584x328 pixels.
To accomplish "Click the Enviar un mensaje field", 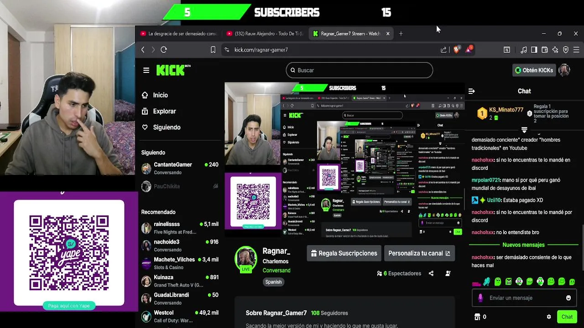I will click(524, 298).
